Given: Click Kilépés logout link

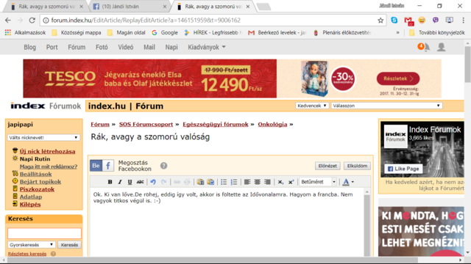Looking at the screenshot, I should (30, 204).
